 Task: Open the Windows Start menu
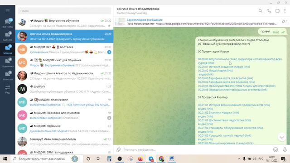tap(5, 159)
